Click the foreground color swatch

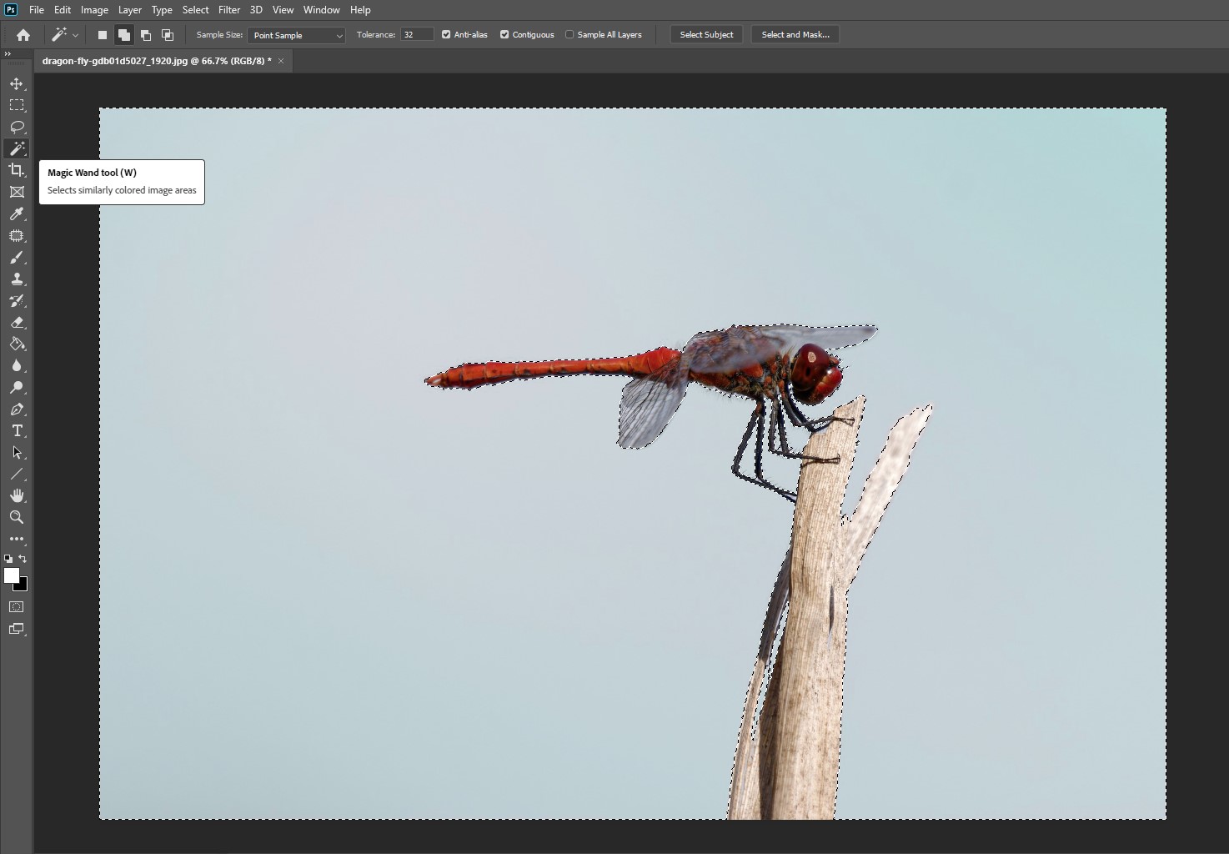click(11, 575)
